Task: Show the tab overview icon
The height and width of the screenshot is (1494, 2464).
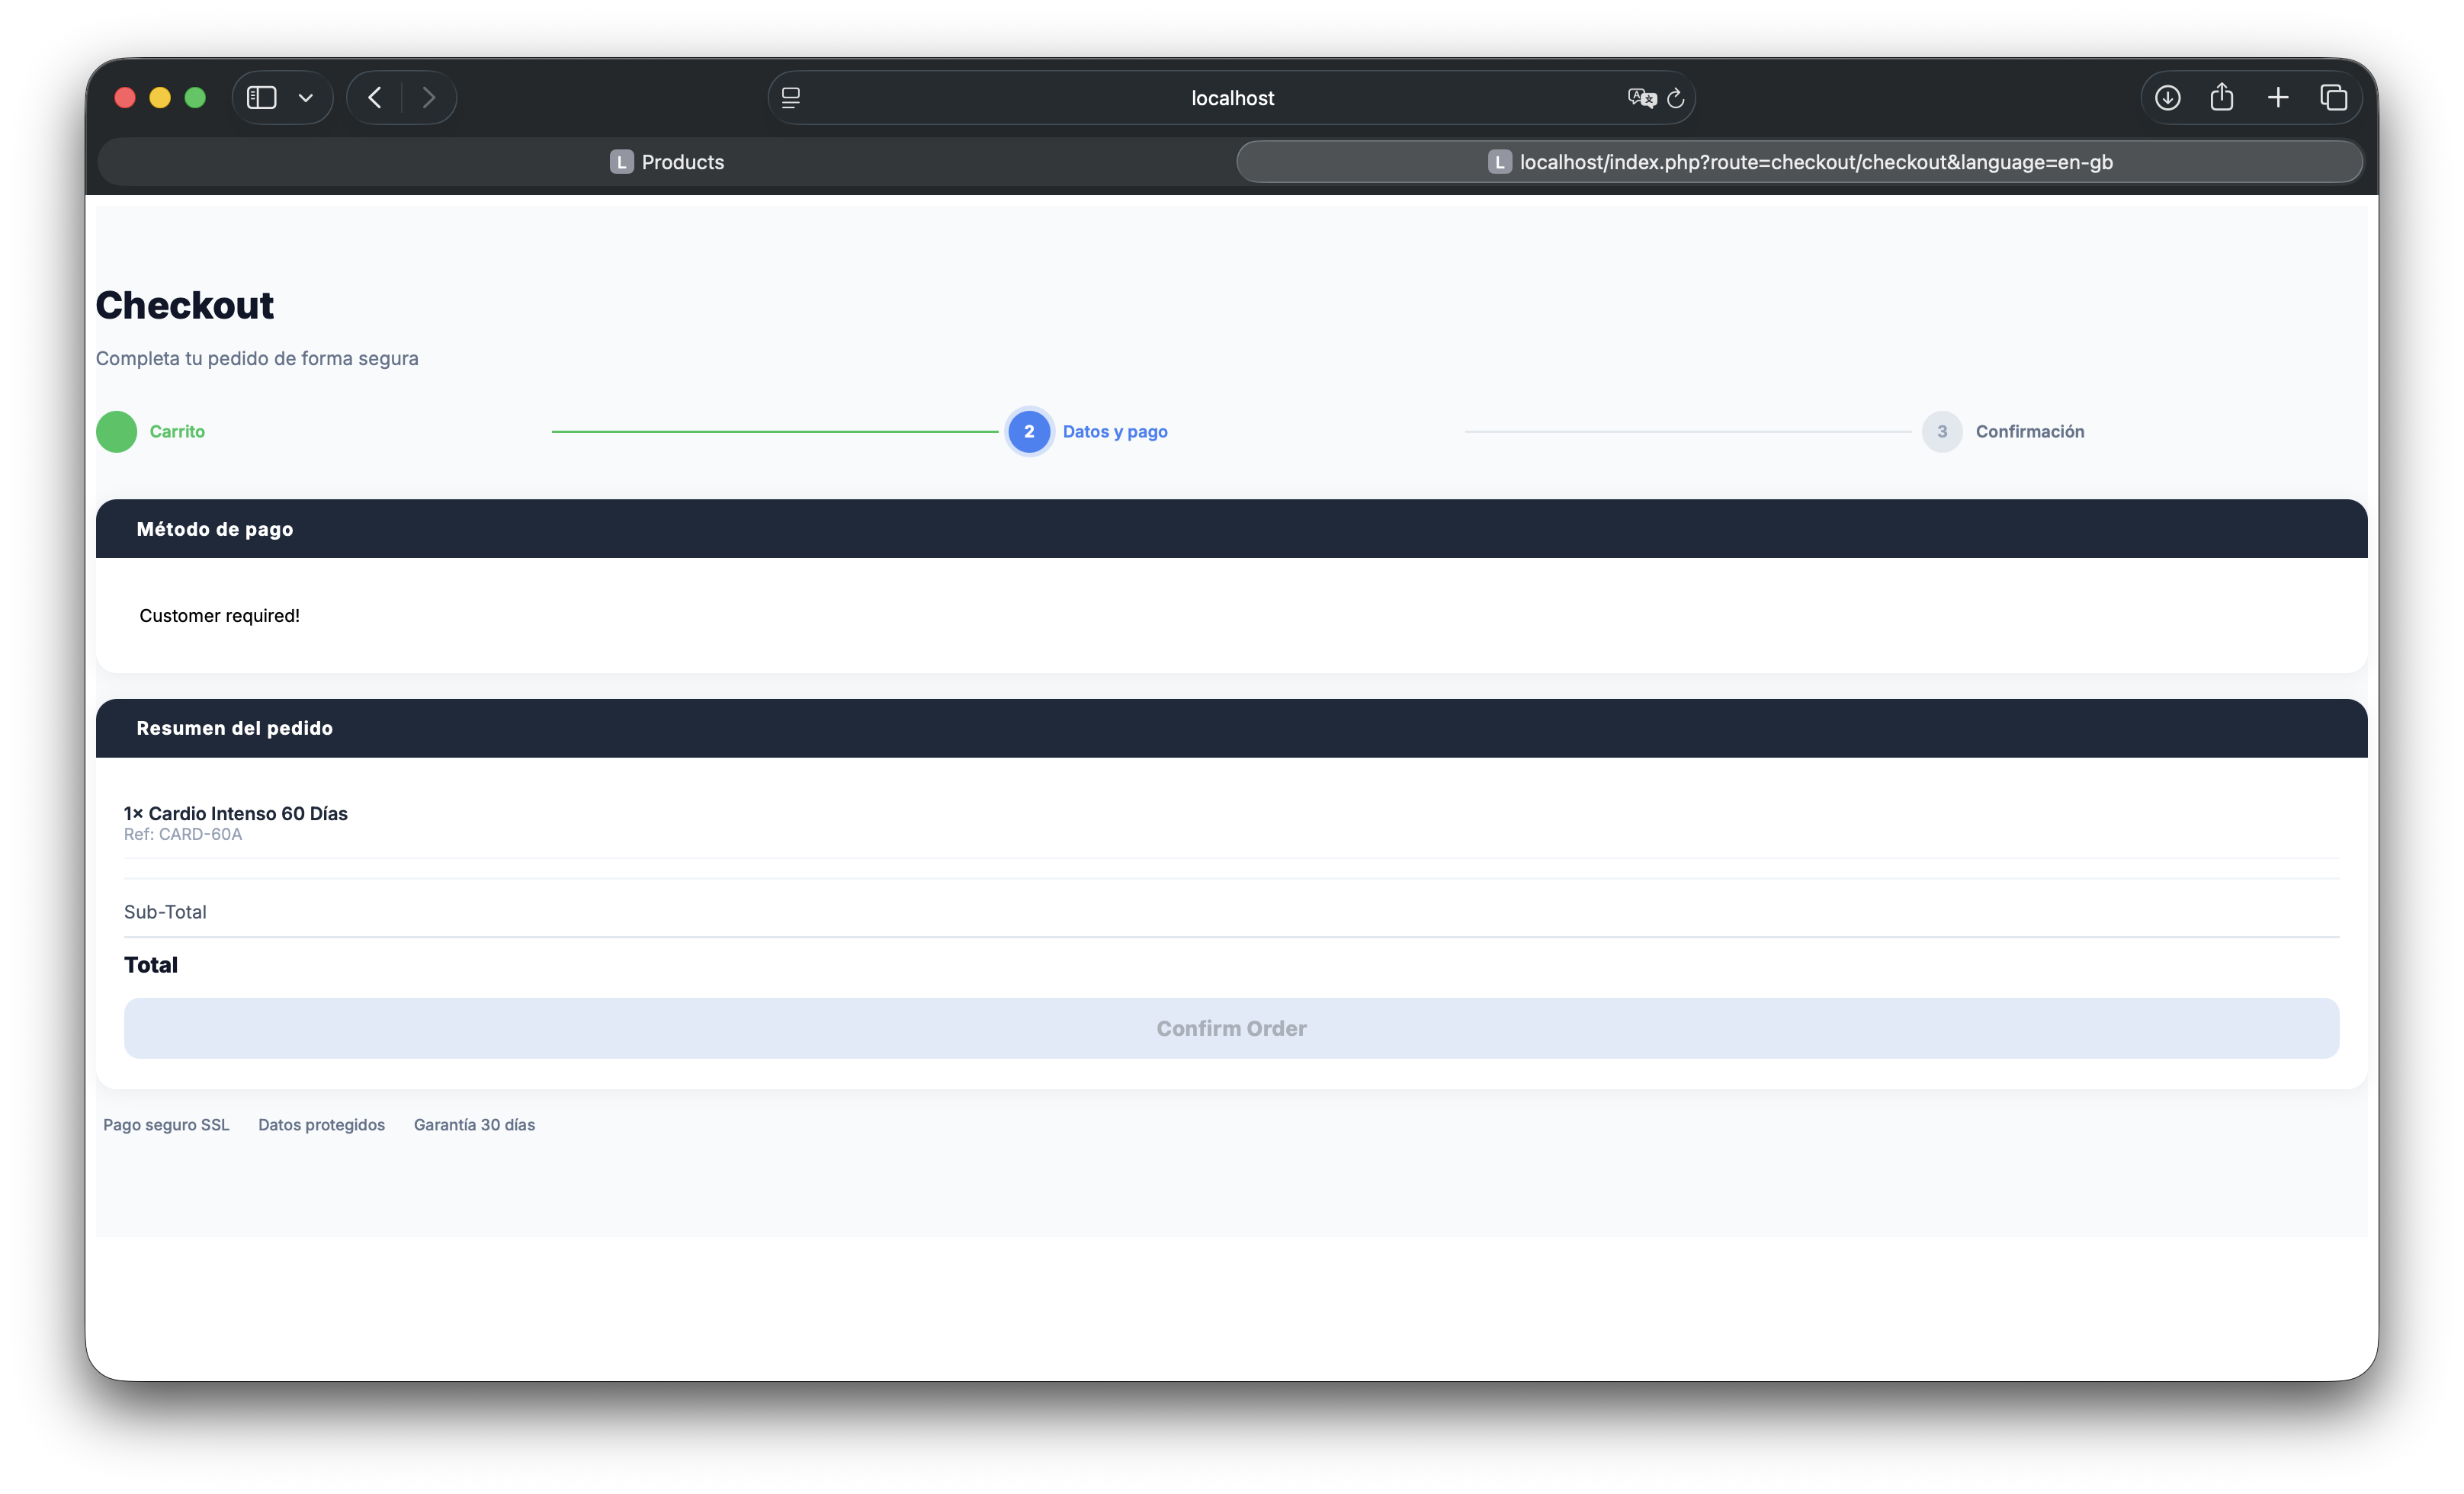Action: tap(2333, 97)
